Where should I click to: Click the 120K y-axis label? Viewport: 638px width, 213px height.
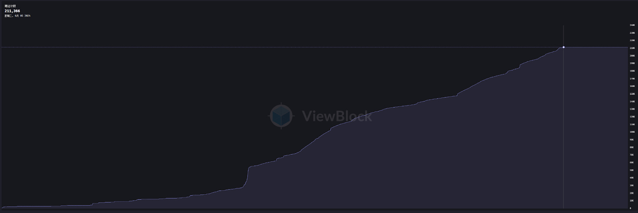tap(632, 117)
